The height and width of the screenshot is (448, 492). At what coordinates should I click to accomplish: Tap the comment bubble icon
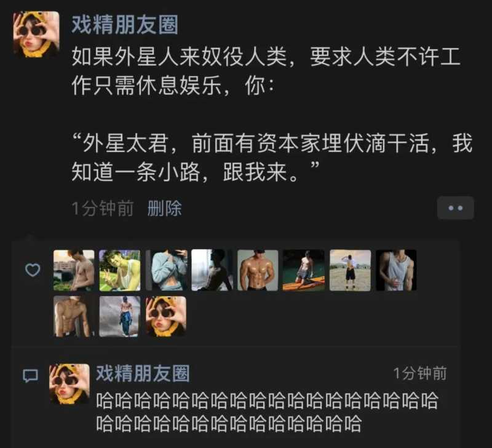[x=30, y=375]
